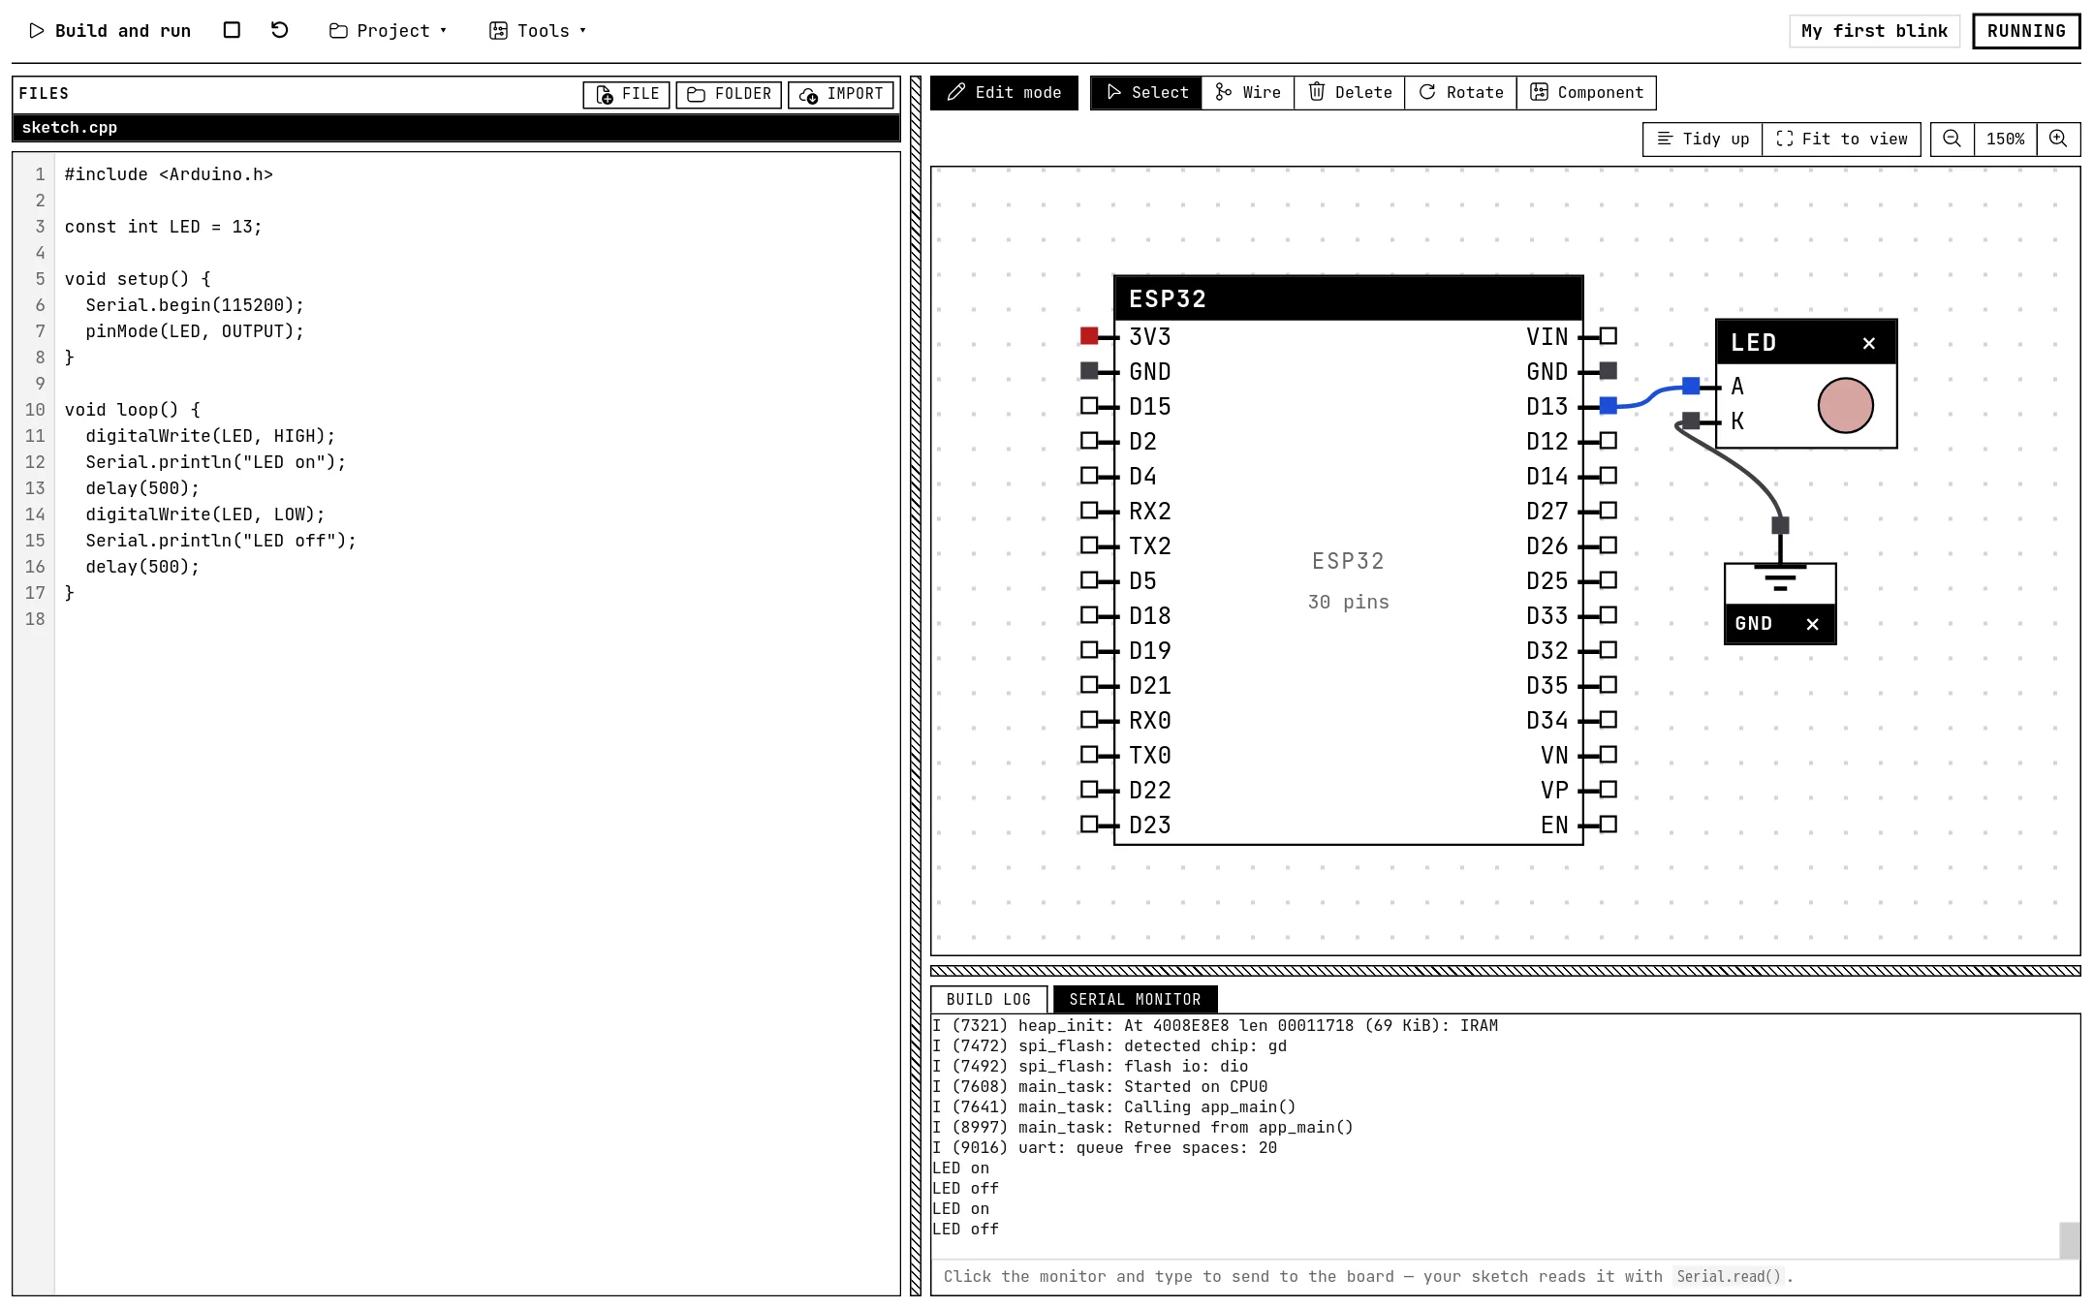
Task: Open the 150% zoom level control
Action: tap(2005, 140)
